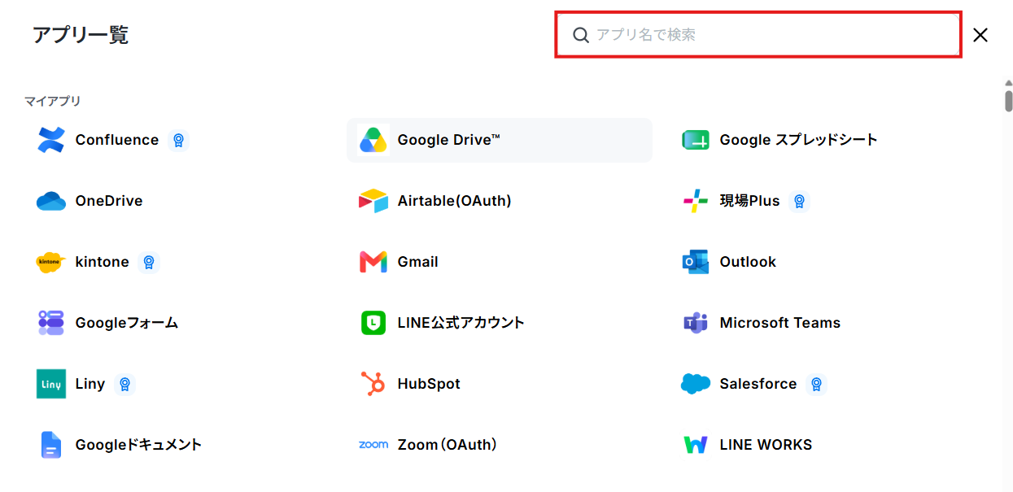Screen dimensions: 1013x492
Task: Click the LINE公式アカウント green icon
Action: click(373, 323)
